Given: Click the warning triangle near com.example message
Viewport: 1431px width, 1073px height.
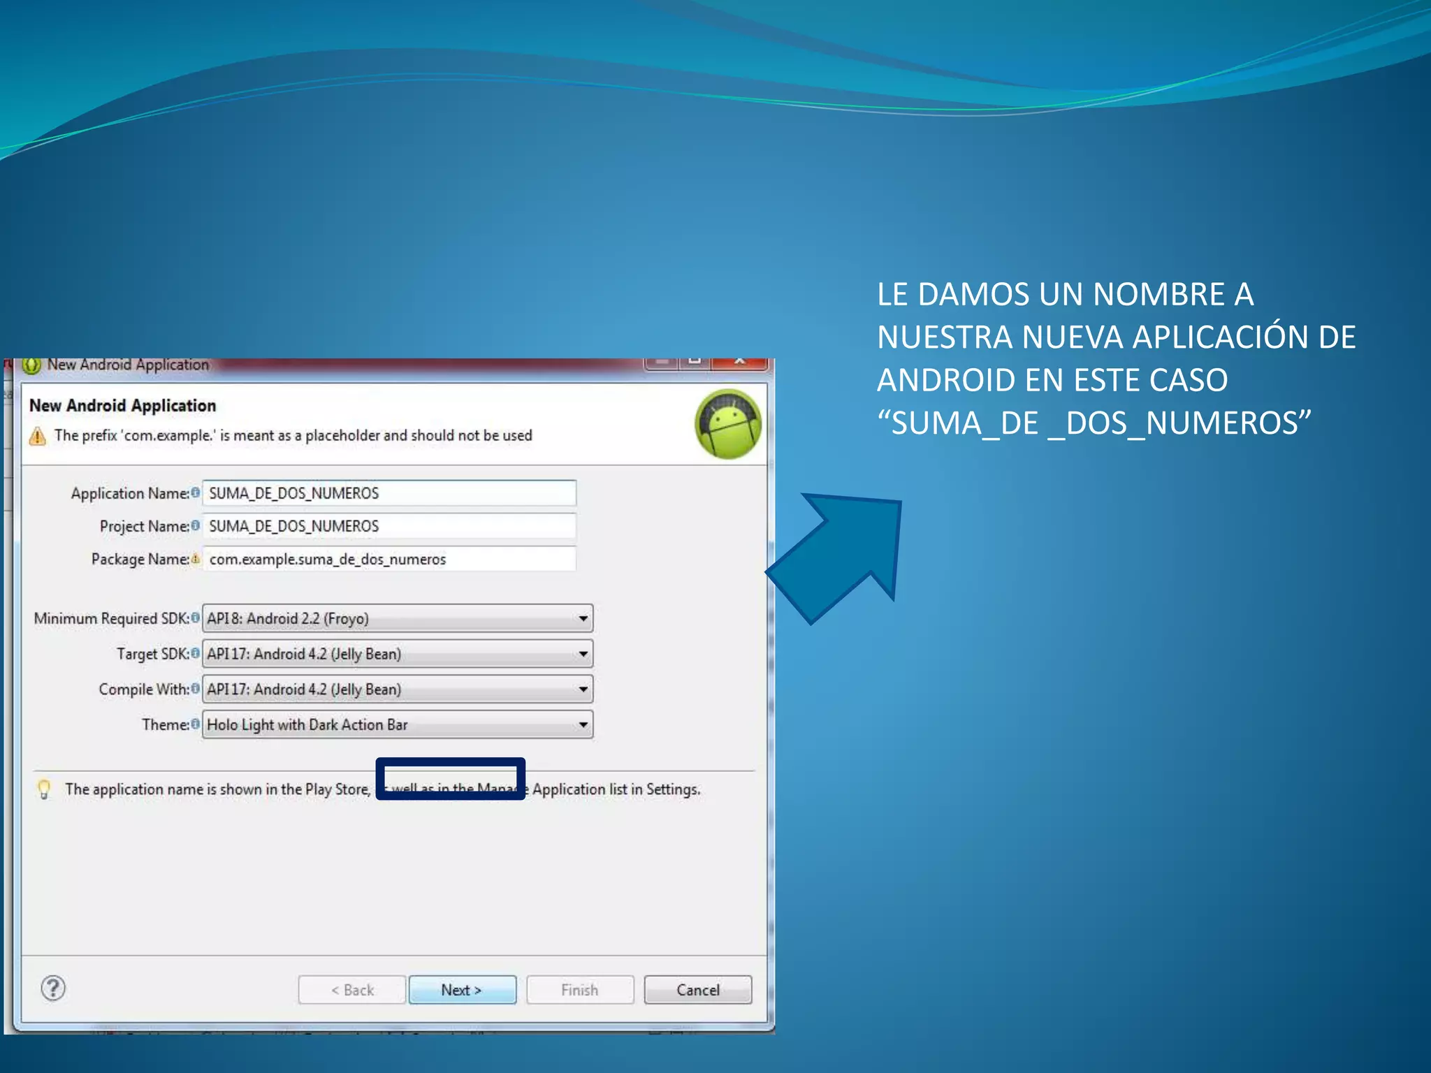Looking at the screenshot, I should click(38, 437).
